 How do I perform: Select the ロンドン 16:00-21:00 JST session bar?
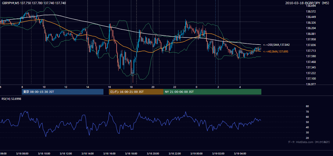point(136,92)
